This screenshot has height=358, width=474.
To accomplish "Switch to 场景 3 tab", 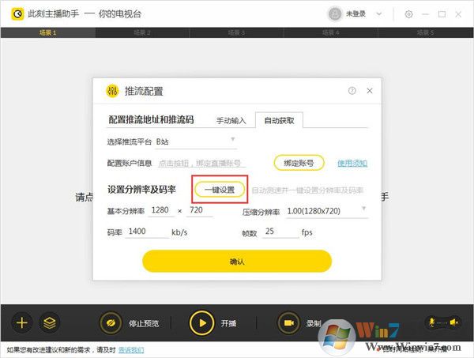I will (236, 32).
